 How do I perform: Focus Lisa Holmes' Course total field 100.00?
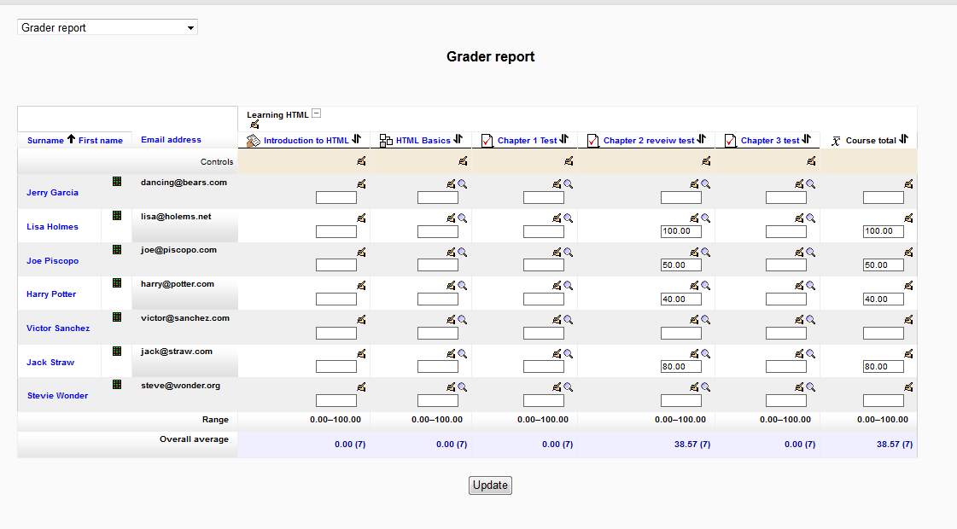[x=883, y=231]
